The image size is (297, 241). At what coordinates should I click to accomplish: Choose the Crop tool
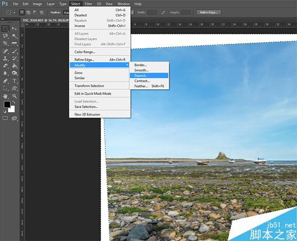pos(5,43)
